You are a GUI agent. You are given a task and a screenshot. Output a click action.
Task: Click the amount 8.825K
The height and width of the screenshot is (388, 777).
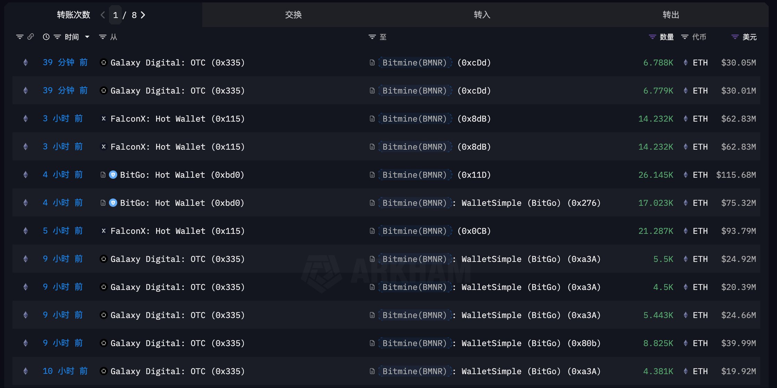[x=658, y=343]
